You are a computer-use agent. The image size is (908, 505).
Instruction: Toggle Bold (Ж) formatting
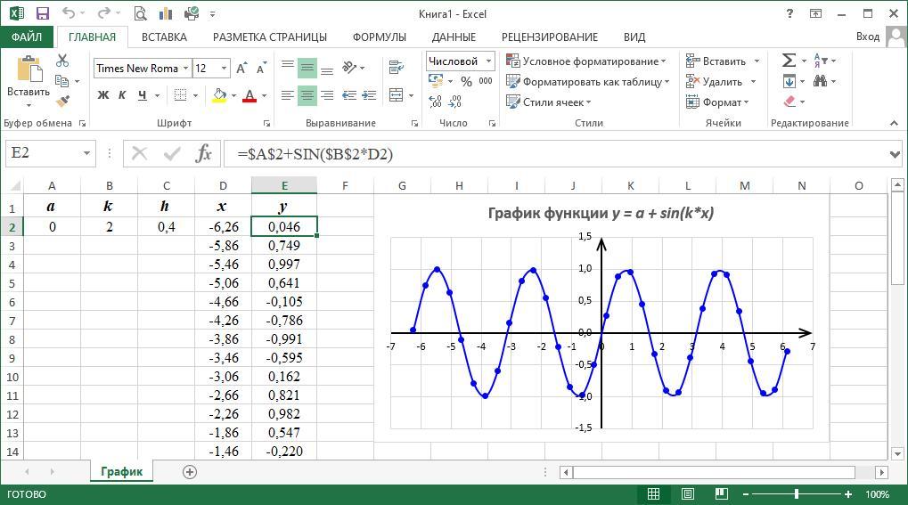103,95
